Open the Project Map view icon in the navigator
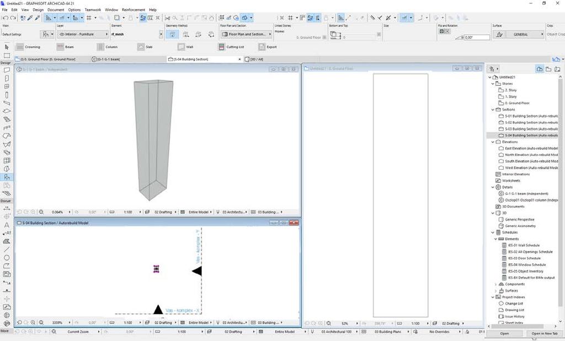565x341 pixels. (540, 69)
